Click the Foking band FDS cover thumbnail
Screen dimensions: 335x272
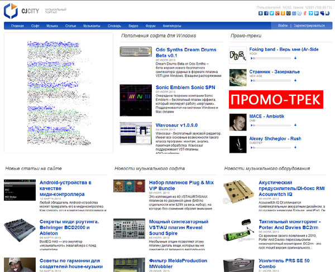(238, 55)
